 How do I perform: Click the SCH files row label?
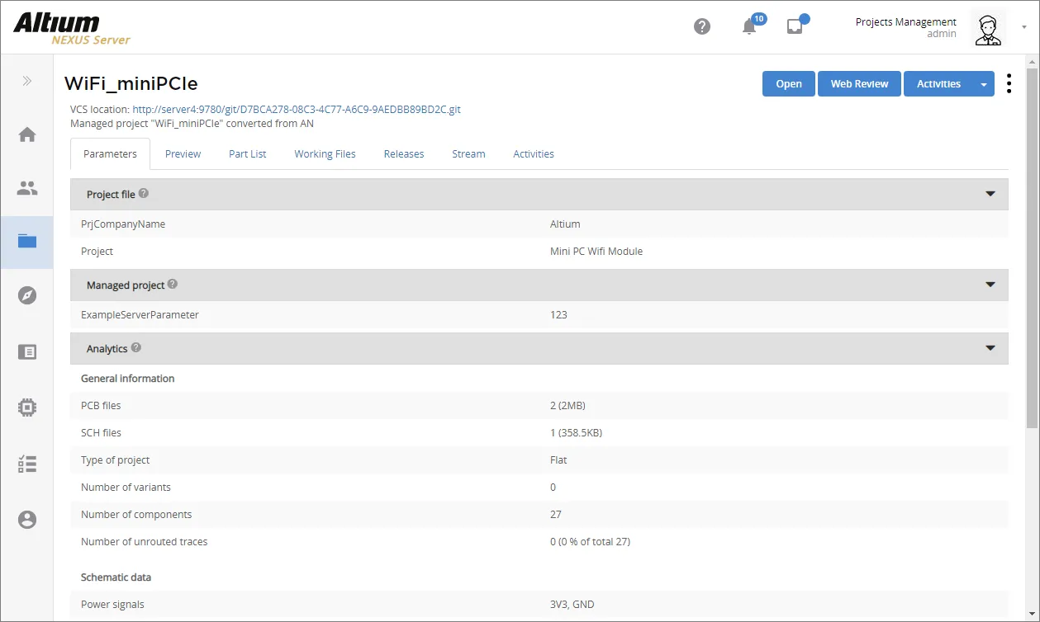[x=101, y=433]
